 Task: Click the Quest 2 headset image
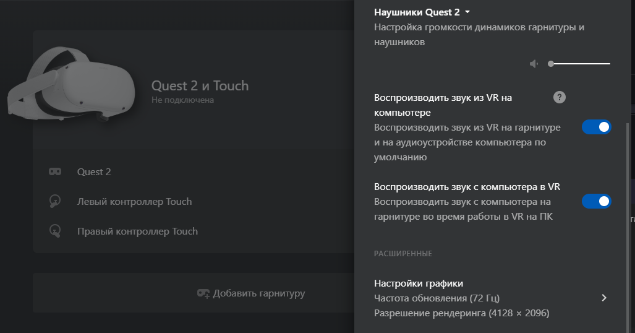coord(71,84)
